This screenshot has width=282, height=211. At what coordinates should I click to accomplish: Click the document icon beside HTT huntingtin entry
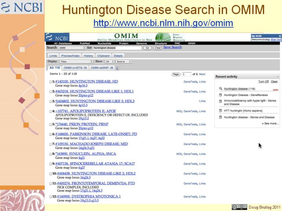click(221, 111)
